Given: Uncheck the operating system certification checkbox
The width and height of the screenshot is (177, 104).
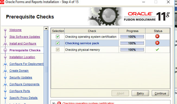Looking at the screenshot, I should [58, 37].
